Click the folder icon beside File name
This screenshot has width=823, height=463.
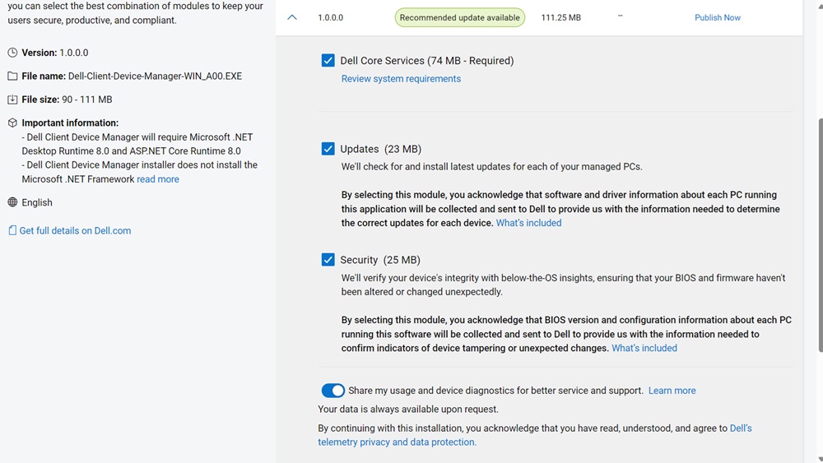pyautogui.click(x=12, y=76)
